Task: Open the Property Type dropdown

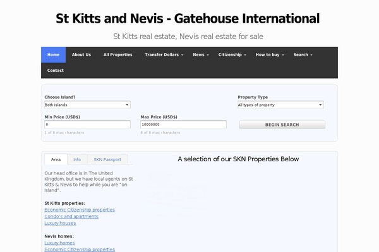Action: [280, 105]
